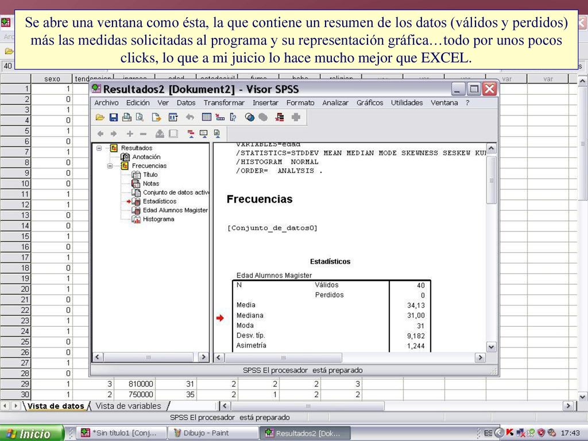
Task: Click the Export results icon
Action: (x=156, y=117)
